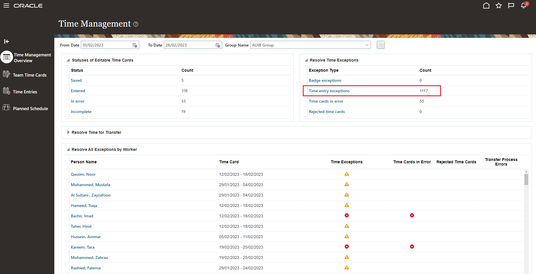Image resolution: width=536 pixels, height=274 pixels.
Task: Open the hamburger navigation menu
Action: click(x=6, y=5)
